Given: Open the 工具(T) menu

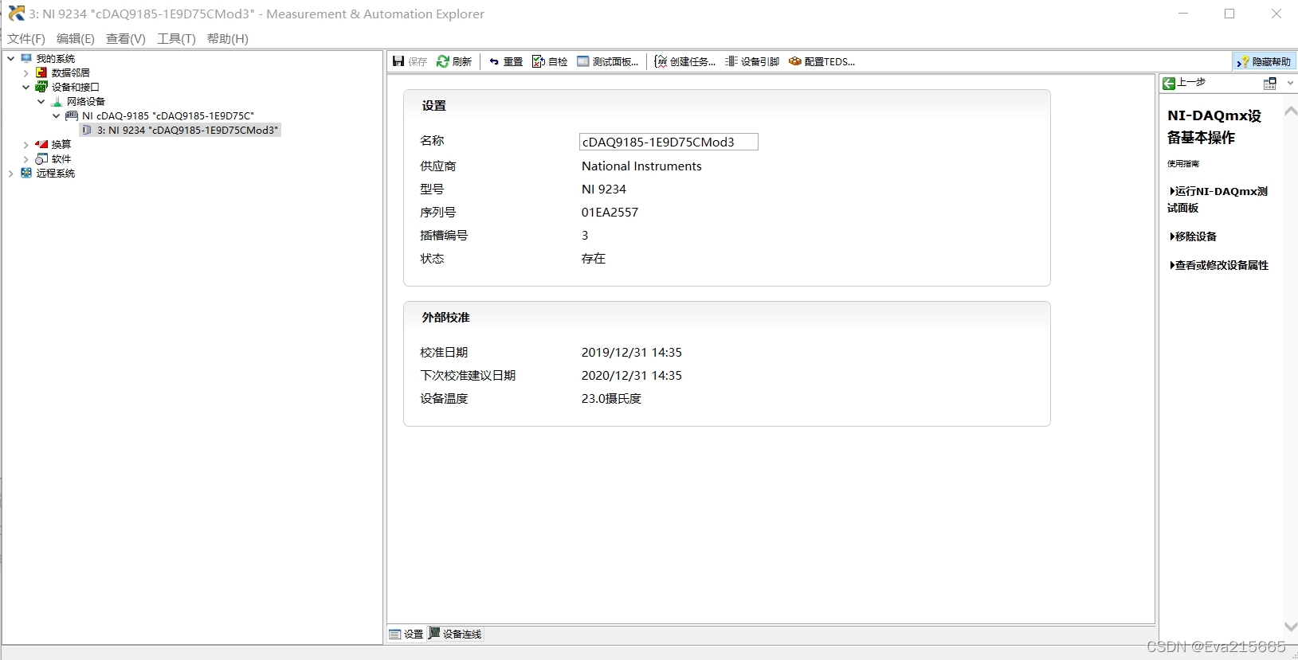Looking at the screenshot, I should tap(176, 38).
